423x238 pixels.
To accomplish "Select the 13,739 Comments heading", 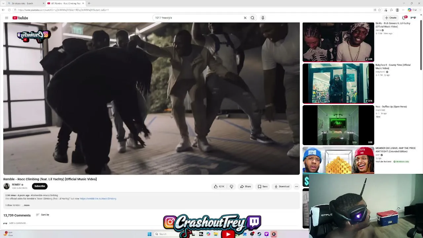I will click(x=17, y=216).
